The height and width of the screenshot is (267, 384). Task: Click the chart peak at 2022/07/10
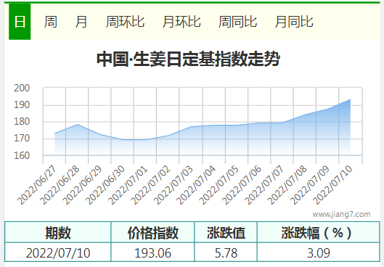coord(350,99)
